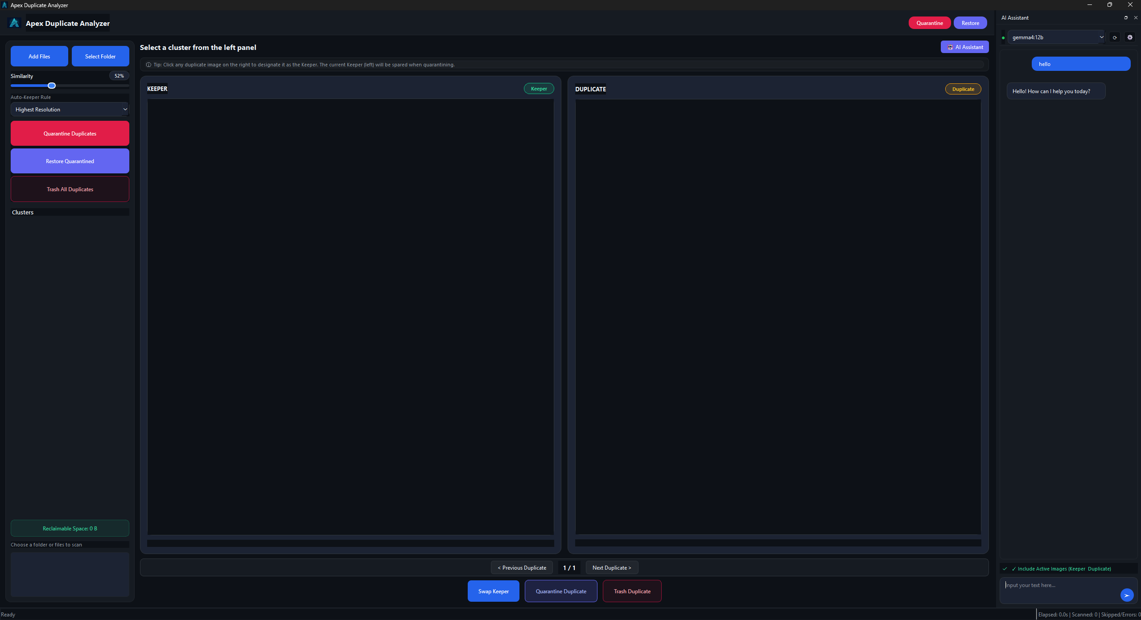Screen dimensions: 1141x620
Task: Click the Apex logo icon in header
Action: pyautogui.click(x=14, y=23)
